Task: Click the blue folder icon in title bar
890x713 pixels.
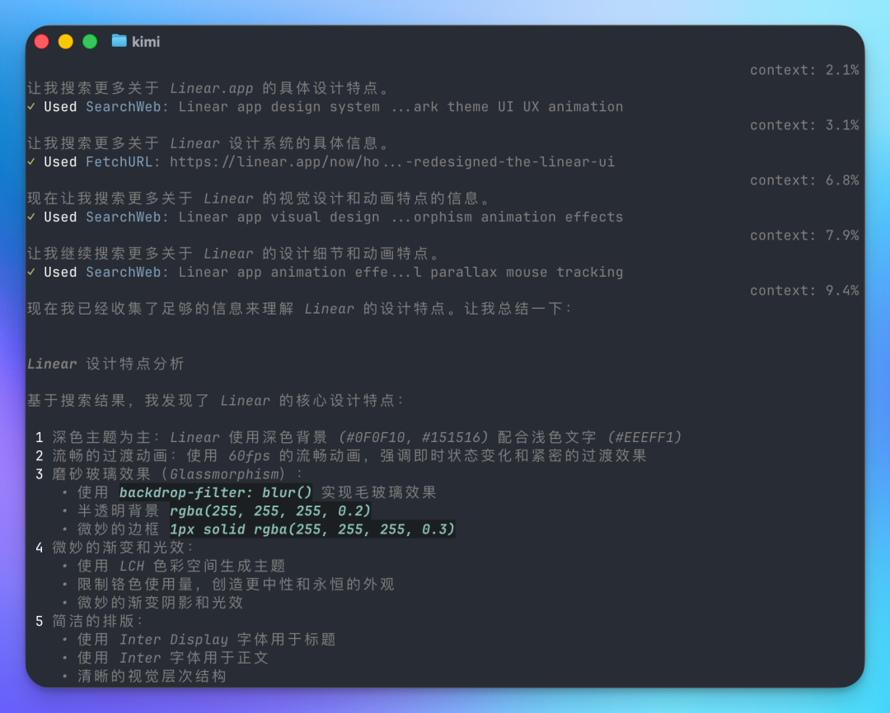Action: 119,41
